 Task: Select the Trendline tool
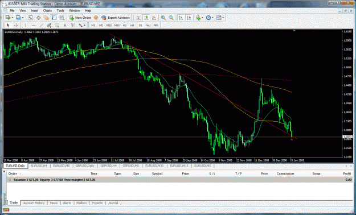[42, 25]
